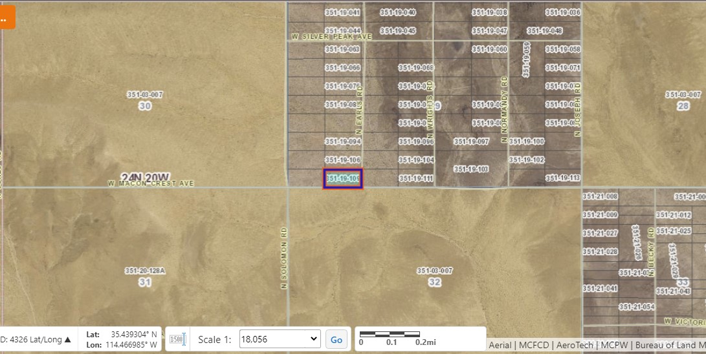This screenshot has width=706, height=354.
Task: Click the map scale bar in miles
Action: click(393, 338)
